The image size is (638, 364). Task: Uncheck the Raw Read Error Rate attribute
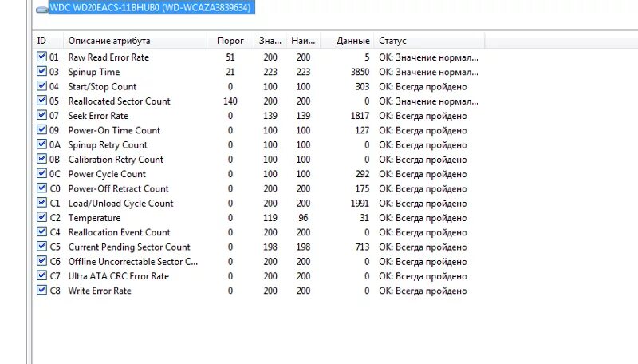(x=41, y=57)
